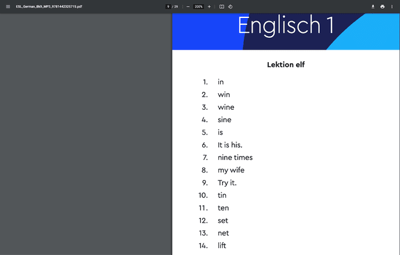Image resolution: width=400 pixels, height=255 pixels.
Task: Toggle the sidebar with the hamburger menu icon
Action: [x=8, y=6]
